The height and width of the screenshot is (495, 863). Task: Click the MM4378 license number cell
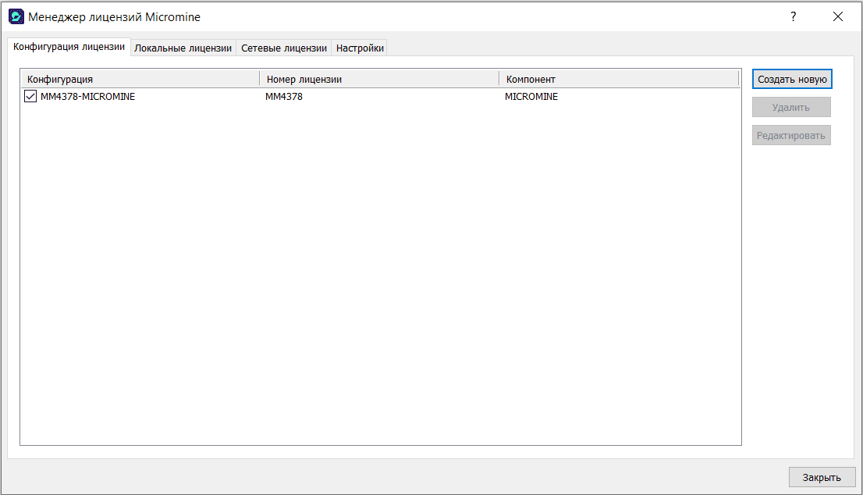coord(284,96)
